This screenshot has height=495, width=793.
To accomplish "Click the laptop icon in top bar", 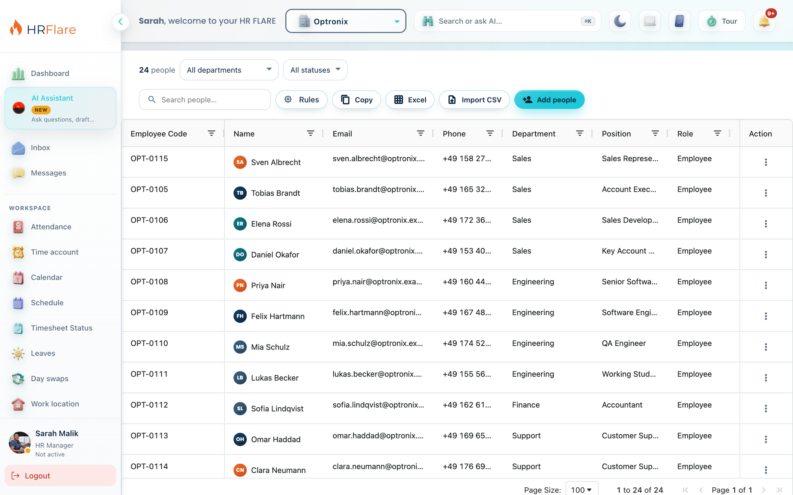I will 650,21.
